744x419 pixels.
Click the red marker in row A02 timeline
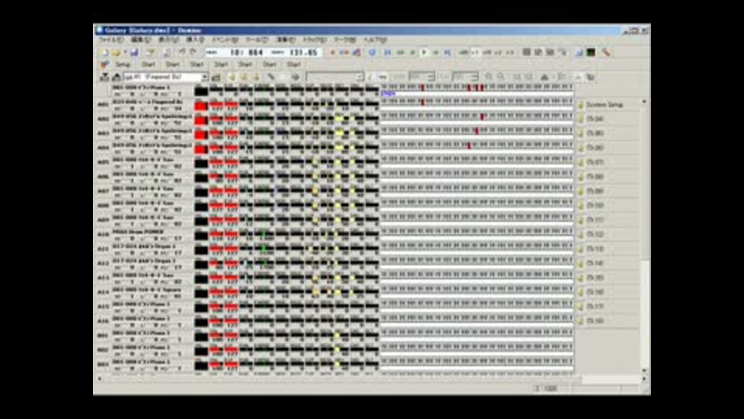click(482, 116)
